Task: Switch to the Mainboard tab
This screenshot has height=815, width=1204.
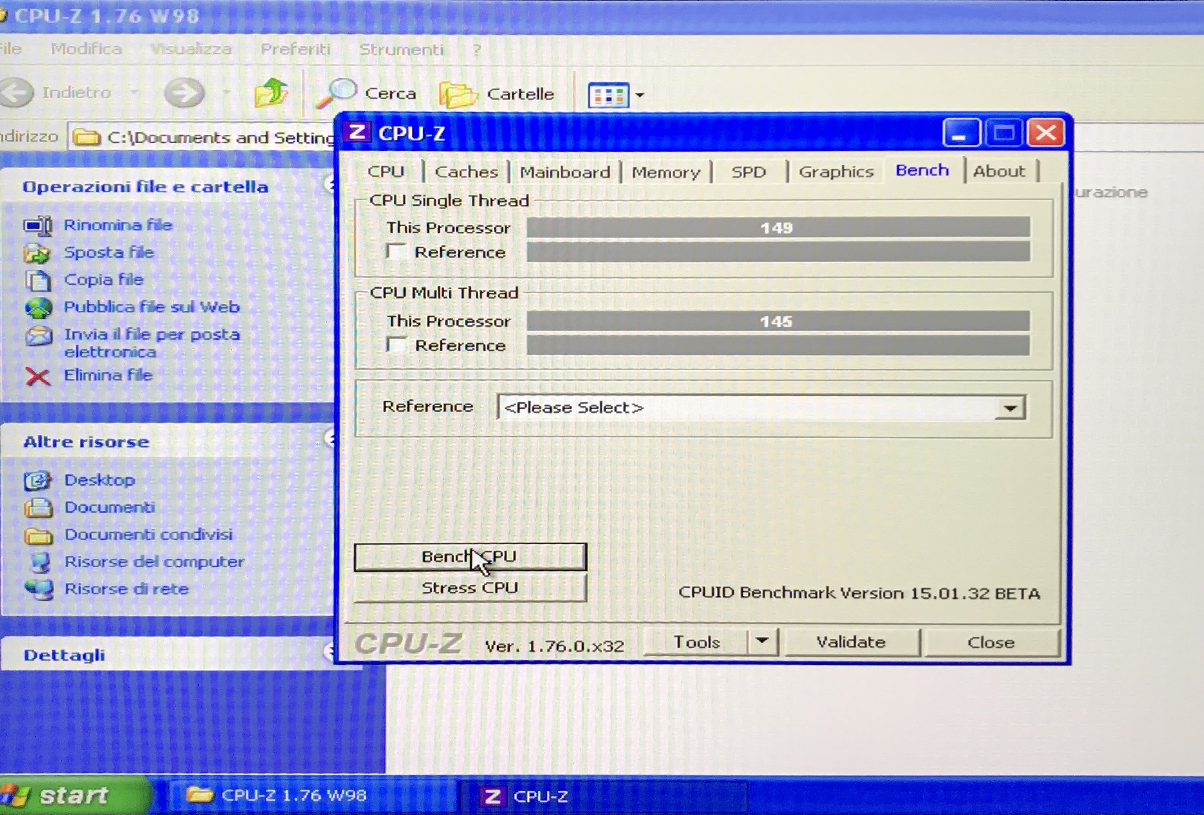Action: [x=564, y=172]
